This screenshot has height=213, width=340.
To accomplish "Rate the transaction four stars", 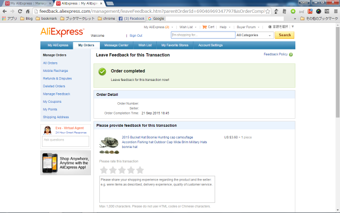I will click(x=131, y=170).
